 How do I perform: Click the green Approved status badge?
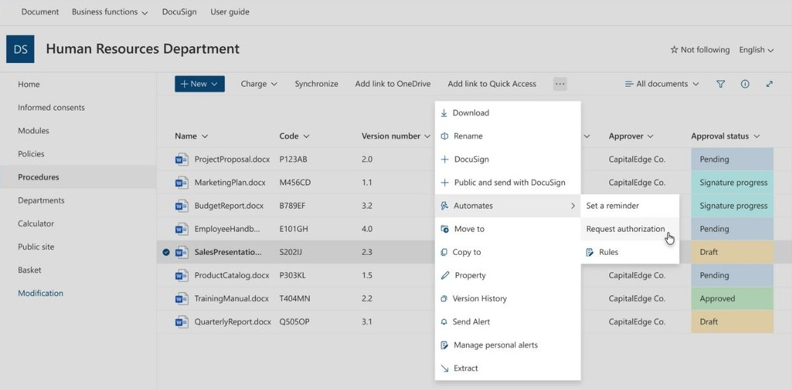(732, 298)
